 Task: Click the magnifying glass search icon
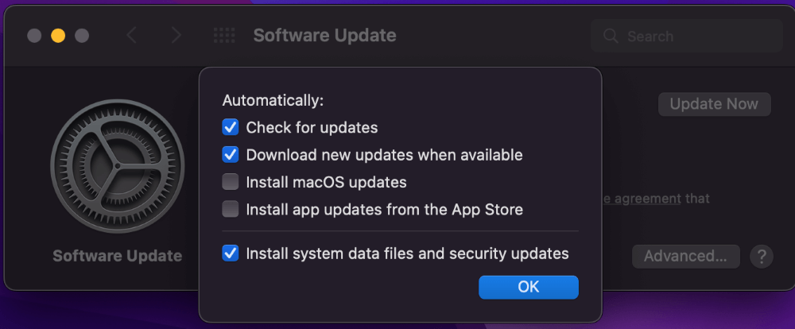tap(611, 36)
